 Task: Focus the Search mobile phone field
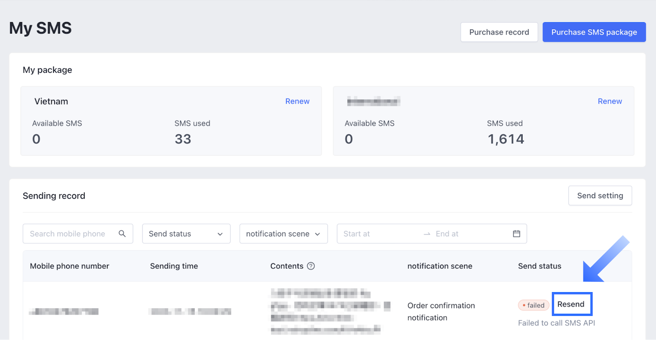click(x=70, y=233)
